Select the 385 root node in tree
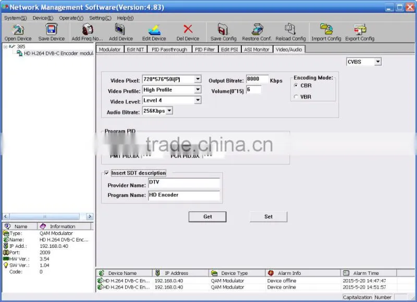The image size is (417, 302). click(21, 46)
